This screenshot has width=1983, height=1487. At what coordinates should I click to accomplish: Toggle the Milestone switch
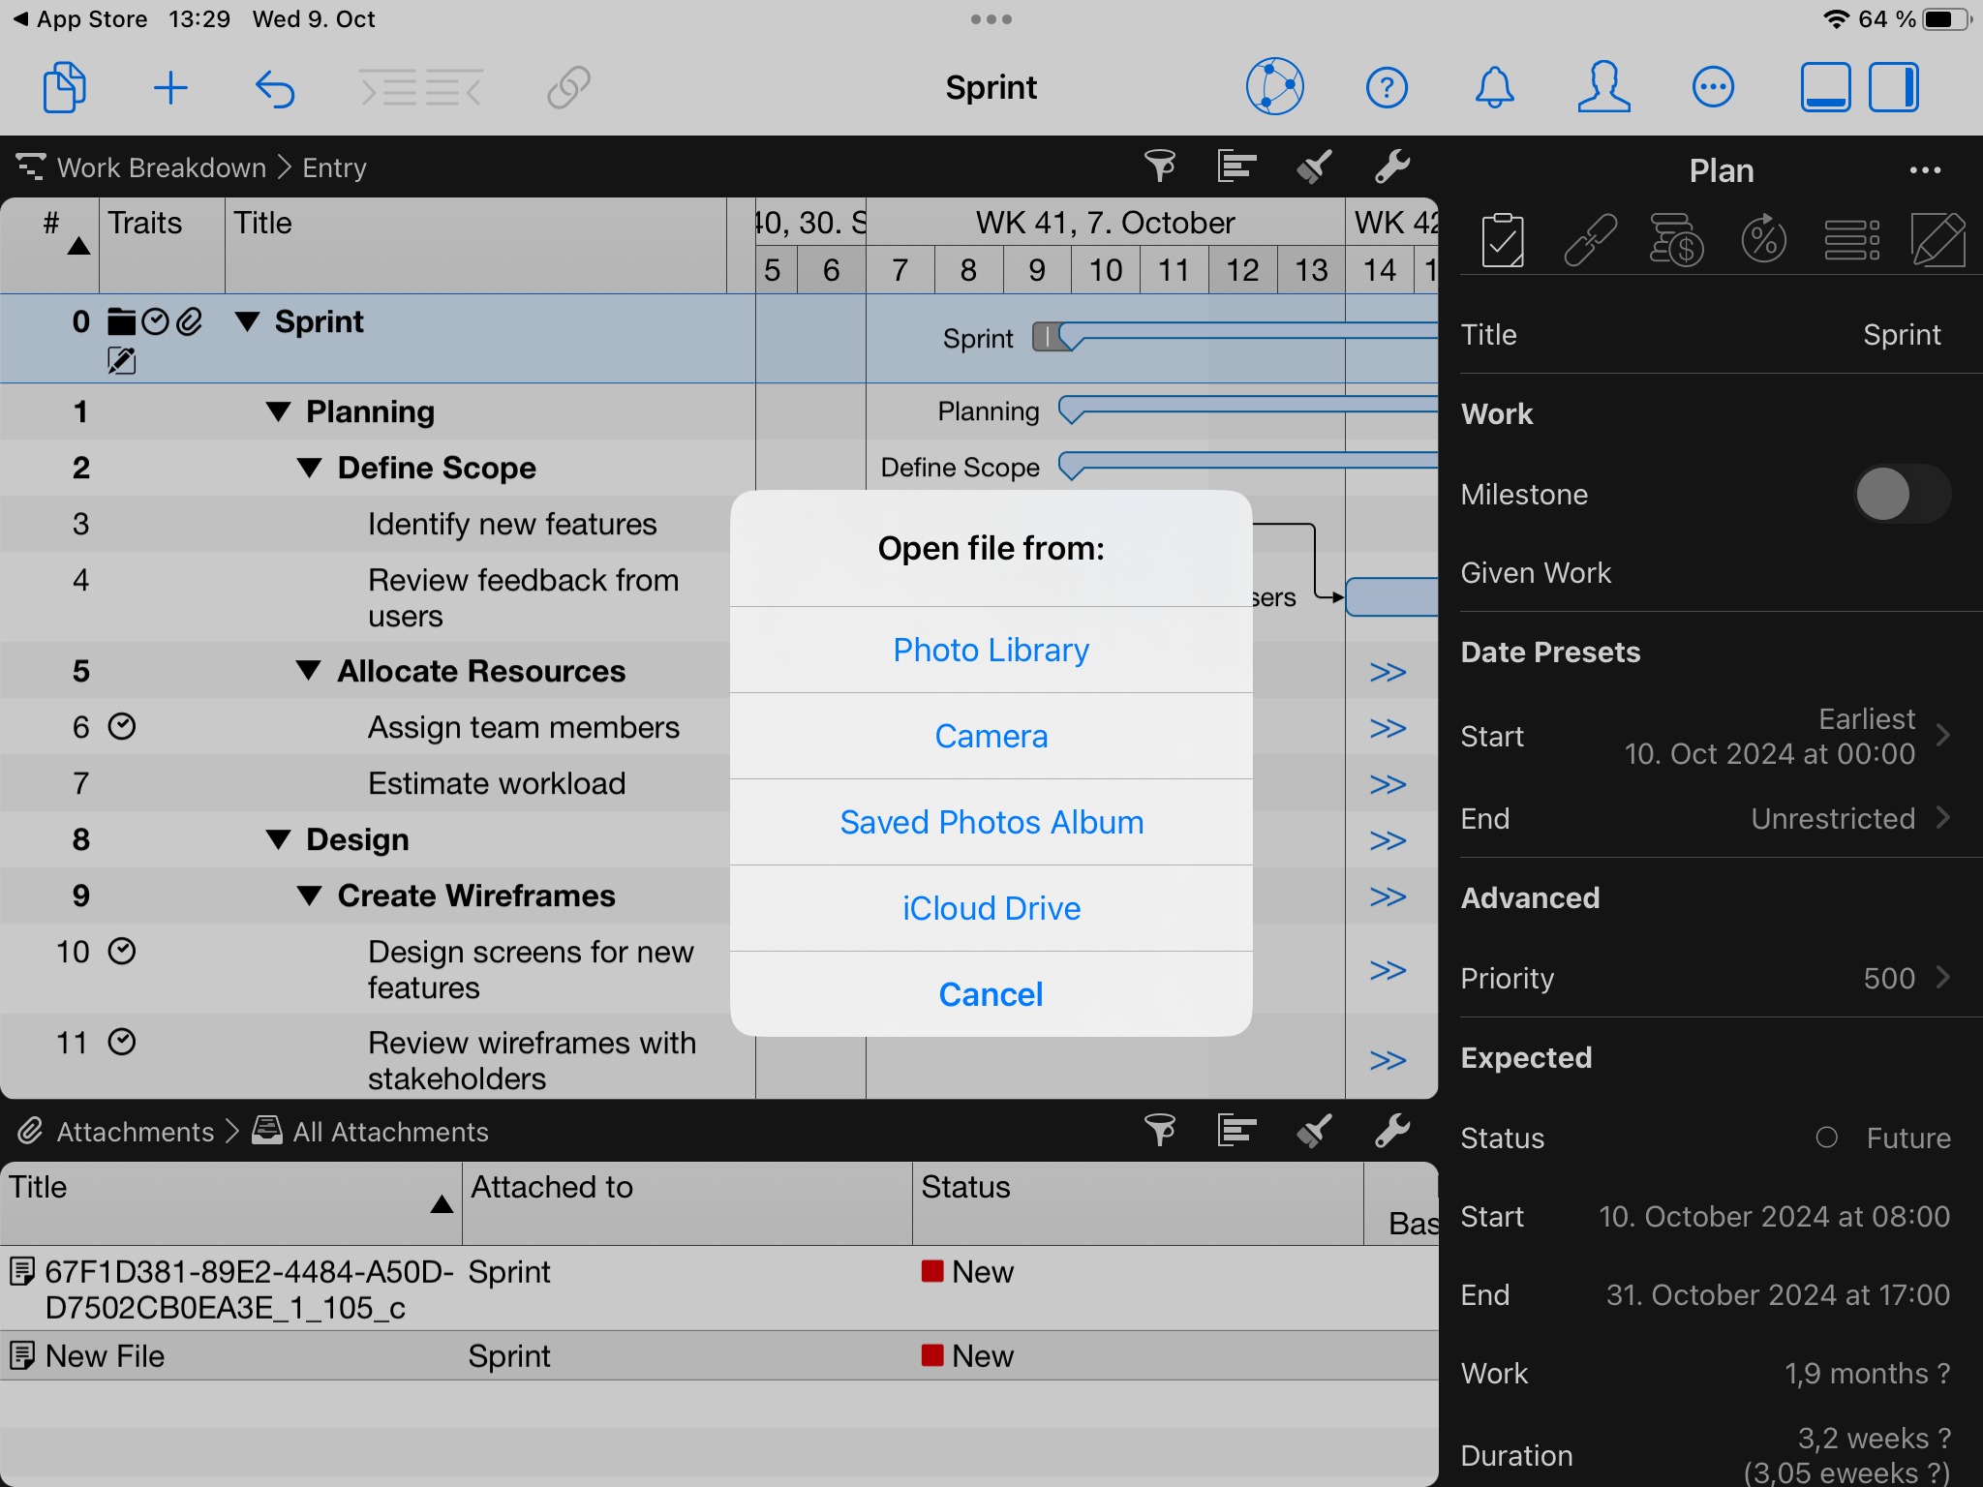click(1902, 494)
